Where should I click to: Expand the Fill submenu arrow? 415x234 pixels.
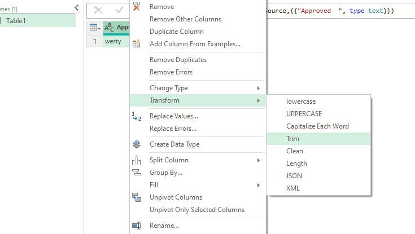pos(259,185)
